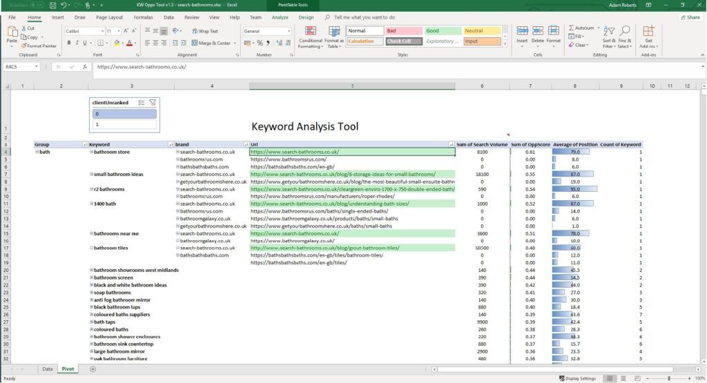Open the Name Box dropdown
This screenshot has width=707, height=383.
coord(36,67)
